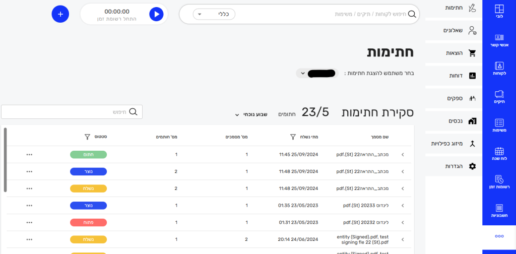Image resolution: width=516 pixels, height=254 pixels.
Task: Go to לקוחות clients icon
Action: 499,68
